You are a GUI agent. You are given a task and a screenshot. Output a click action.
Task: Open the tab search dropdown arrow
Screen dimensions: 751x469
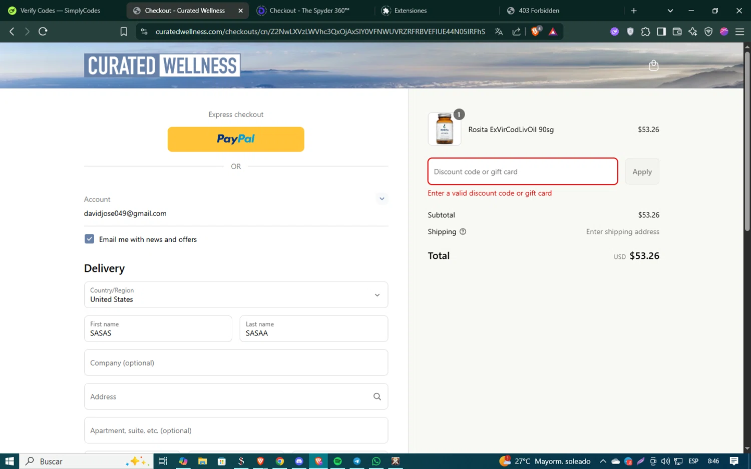670,10
